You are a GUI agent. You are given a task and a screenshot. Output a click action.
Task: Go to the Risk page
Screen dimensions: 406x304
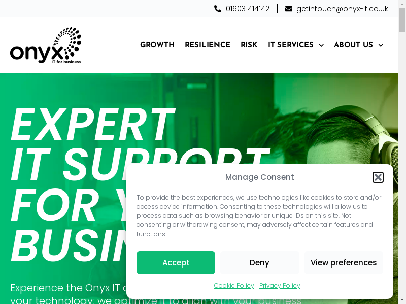(x=249, y=45)
